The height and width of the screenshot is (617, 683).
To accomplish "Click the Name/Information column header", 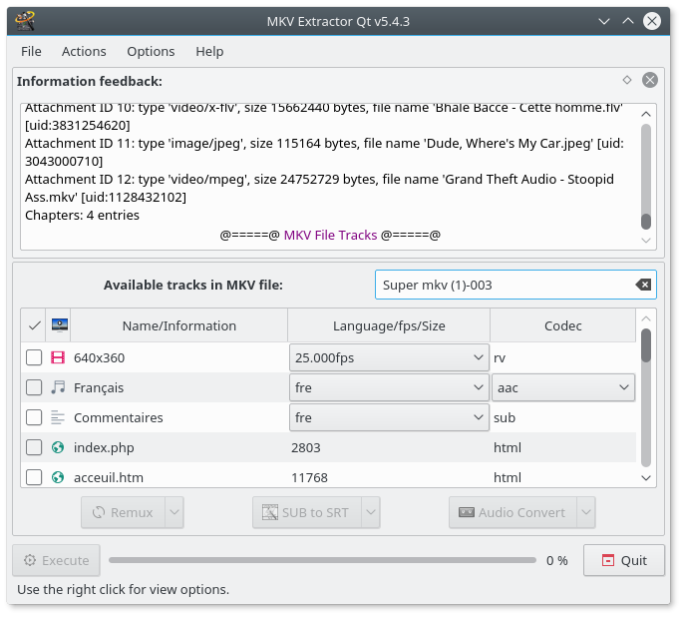I will (x=179, y=325).
